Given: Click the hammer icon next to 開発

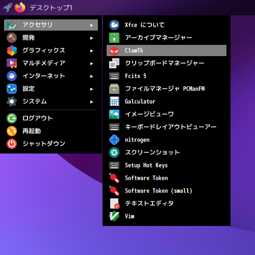Looking at the screenshot, I should 12,38.
